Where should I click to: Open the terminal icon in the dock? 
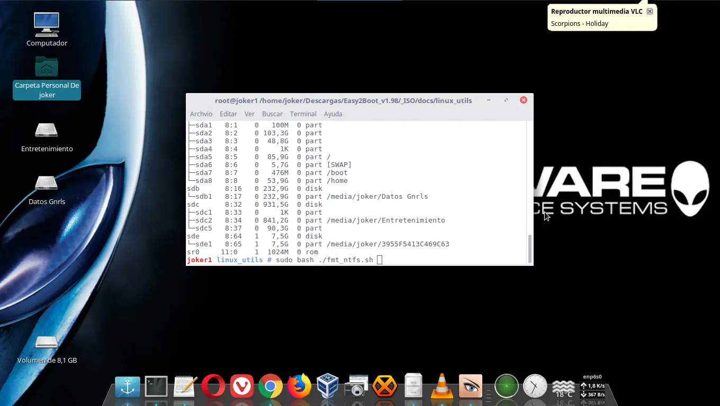156,387
